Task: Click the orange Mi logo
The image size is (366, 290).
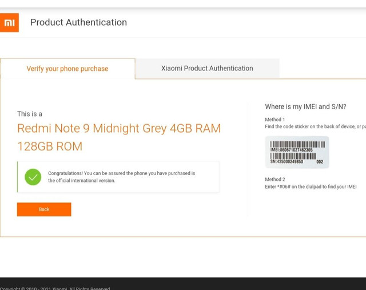Action: pyautogui.click(x=9, y=23)
